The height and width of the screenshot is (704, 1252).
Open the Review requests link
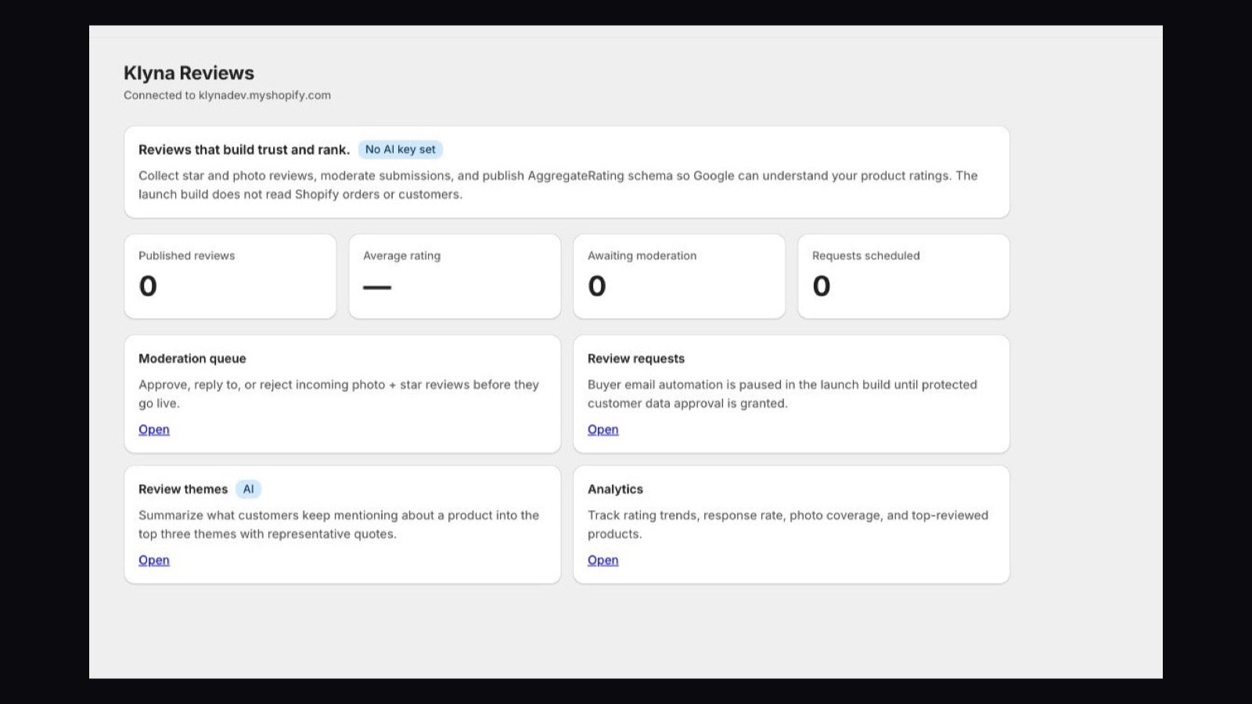(603, 429)
